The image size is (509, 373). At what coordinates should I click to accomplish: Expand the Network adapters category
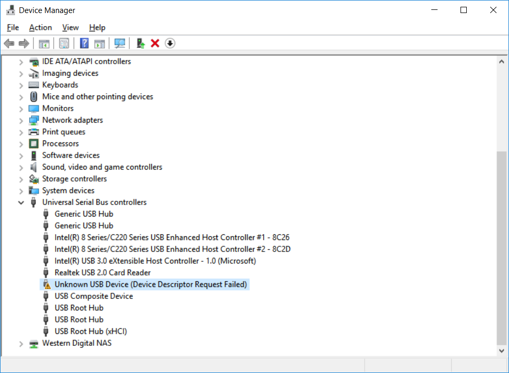tap(21, 121)
